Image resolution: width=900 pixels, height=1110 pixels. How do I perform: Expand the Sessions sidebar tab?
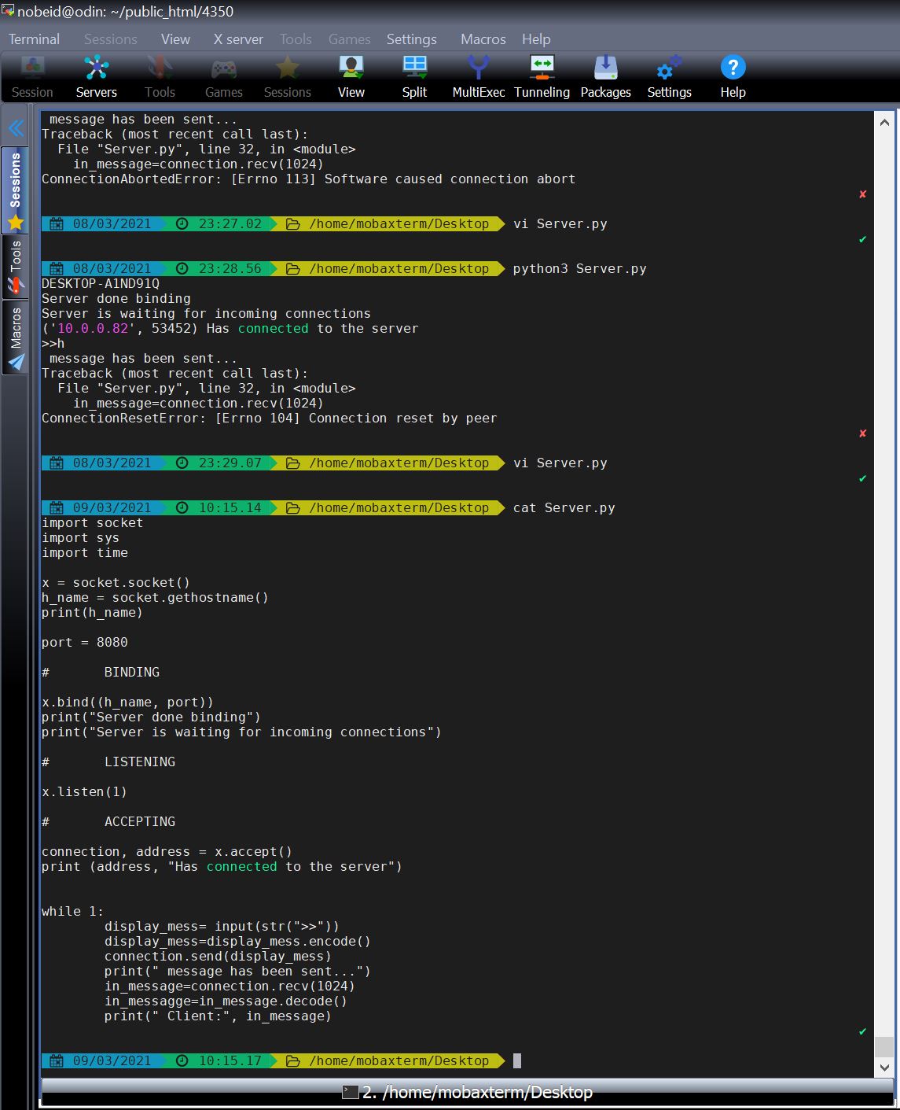(x=15, y=190)
